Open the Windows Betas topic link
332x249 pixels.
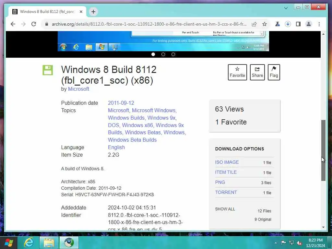(143, 132)
